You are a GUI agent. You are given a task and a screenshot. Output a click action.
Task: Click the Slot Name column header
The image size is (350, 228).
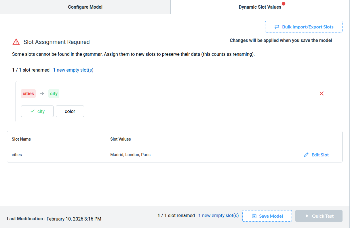[x=21, y=139]
